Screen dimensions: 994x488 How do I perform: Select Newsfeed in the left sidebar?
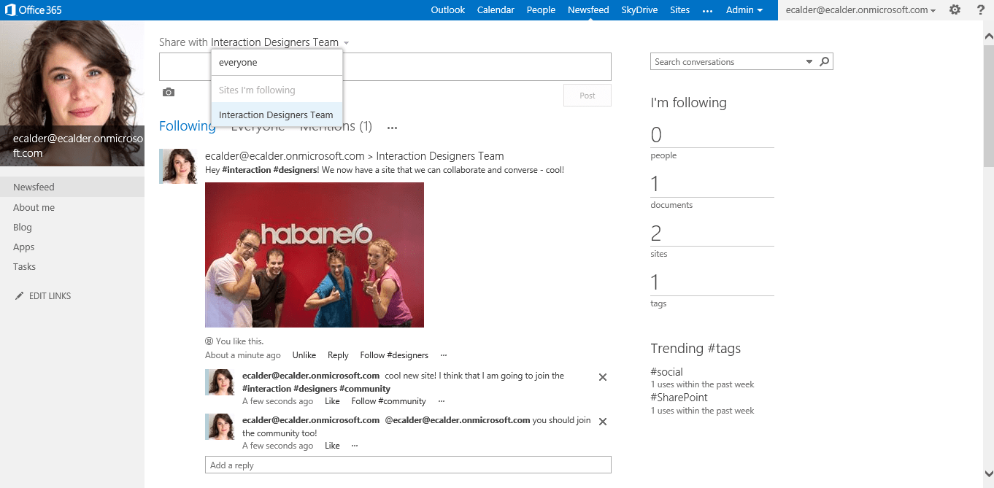72,187
